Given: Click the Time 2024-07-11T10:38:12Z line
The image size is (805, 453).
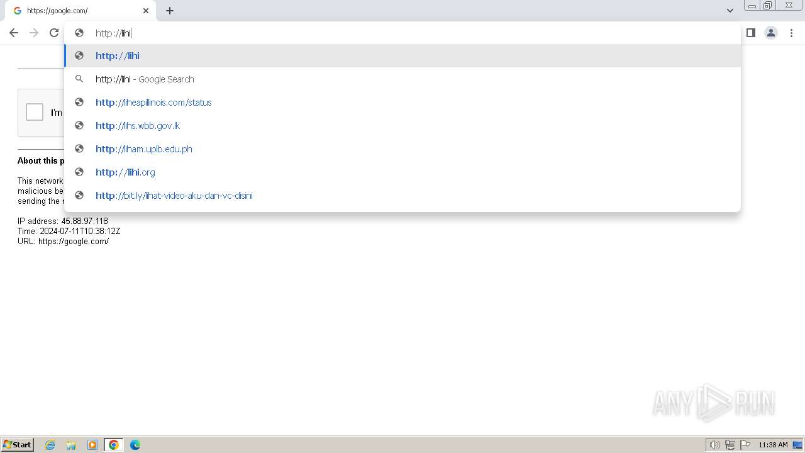Looking at the screenshot, I should coord(69,231).
